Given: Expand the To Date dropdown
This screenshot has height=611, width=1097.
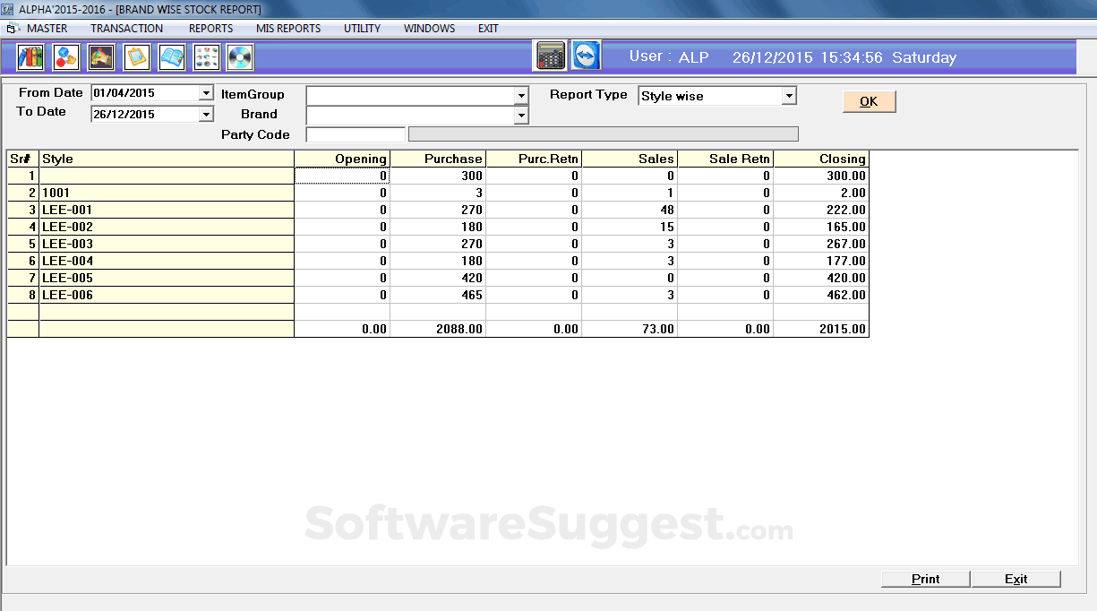Looking at the screenshot, I should 207,114.
